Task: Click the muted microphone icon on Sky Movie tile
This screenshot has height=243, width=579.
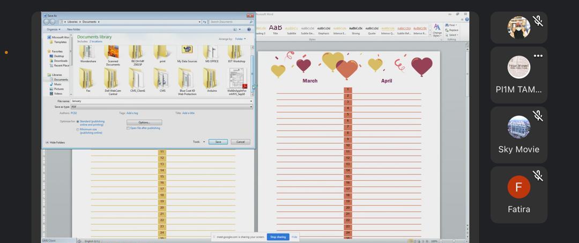Action: click(x=538, y=116)
